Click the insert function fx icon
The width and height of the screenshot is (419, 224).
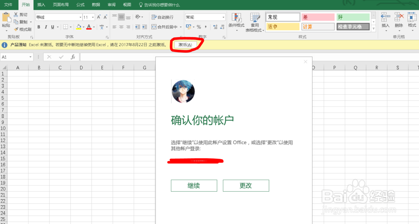(x=72, y=57)
